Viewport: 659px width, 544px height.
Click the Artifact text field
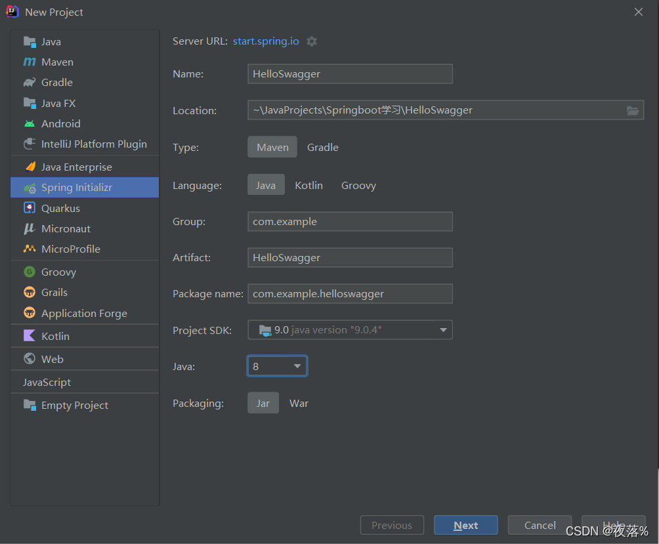[350, 258]
